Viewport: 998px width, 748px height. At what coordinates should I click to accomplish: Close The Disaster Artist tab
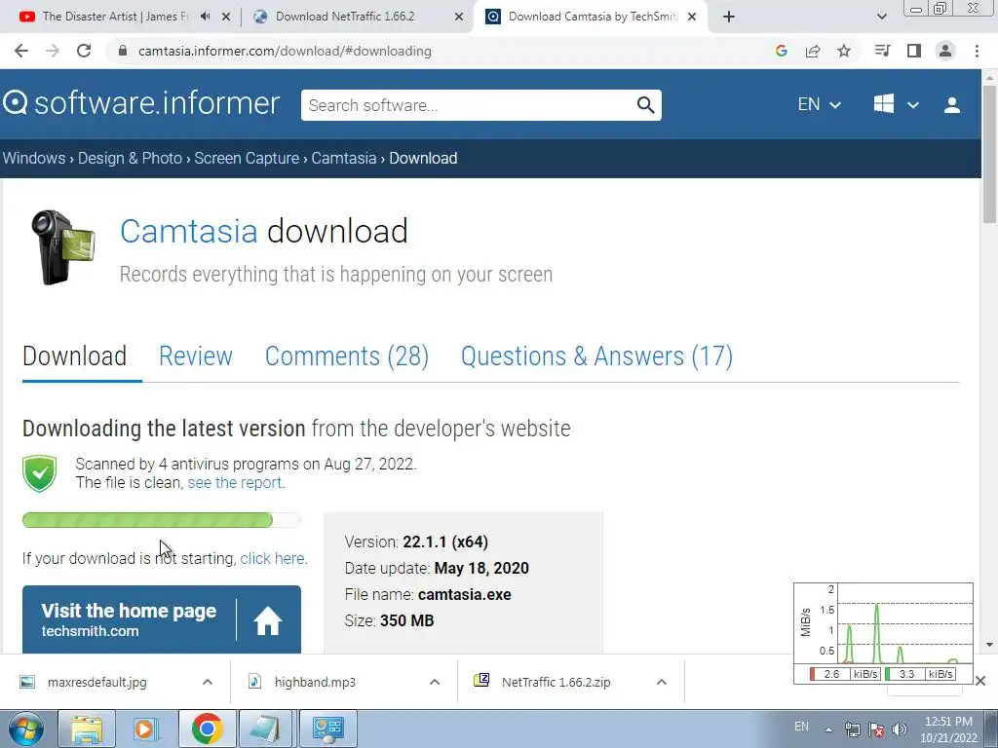point(226,18)
